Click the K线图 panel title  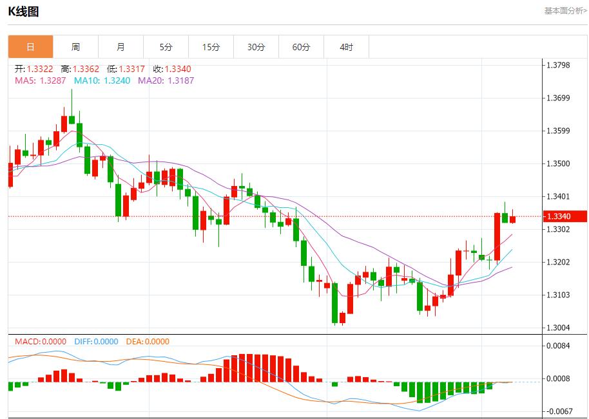pos(23,11)
